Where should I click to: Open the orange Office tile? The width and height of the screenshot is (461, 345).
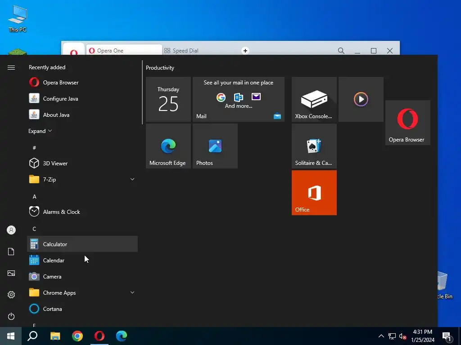pos(314,193)
